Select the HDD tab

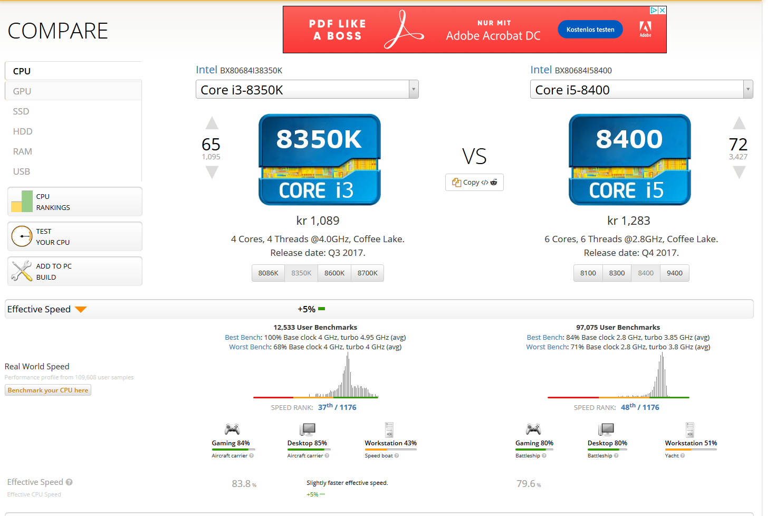pos(73,131)
